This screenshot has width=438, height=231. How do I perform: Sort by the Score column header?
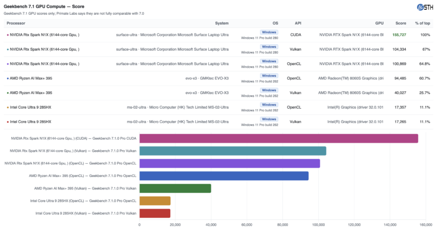[401, 23]
